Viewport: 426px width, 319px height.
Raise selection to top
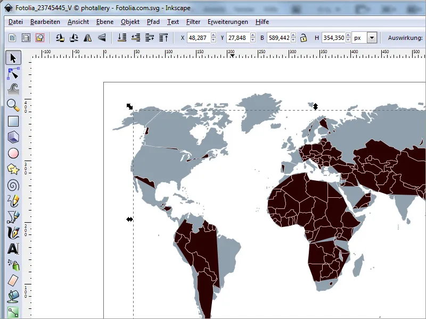coord(163,38)
